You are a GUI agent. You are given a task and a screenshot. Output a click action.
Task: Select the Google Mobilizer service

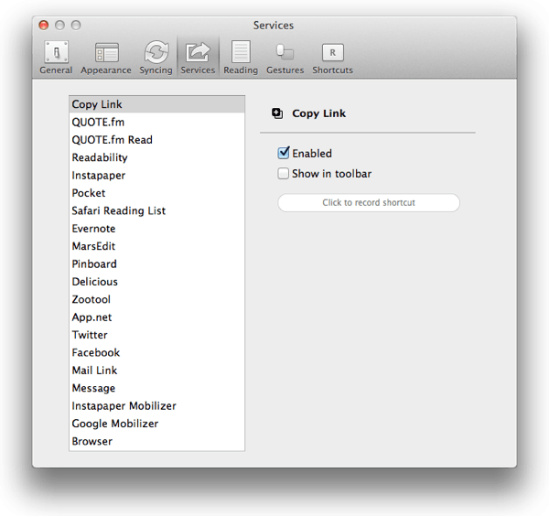point(115,424)
